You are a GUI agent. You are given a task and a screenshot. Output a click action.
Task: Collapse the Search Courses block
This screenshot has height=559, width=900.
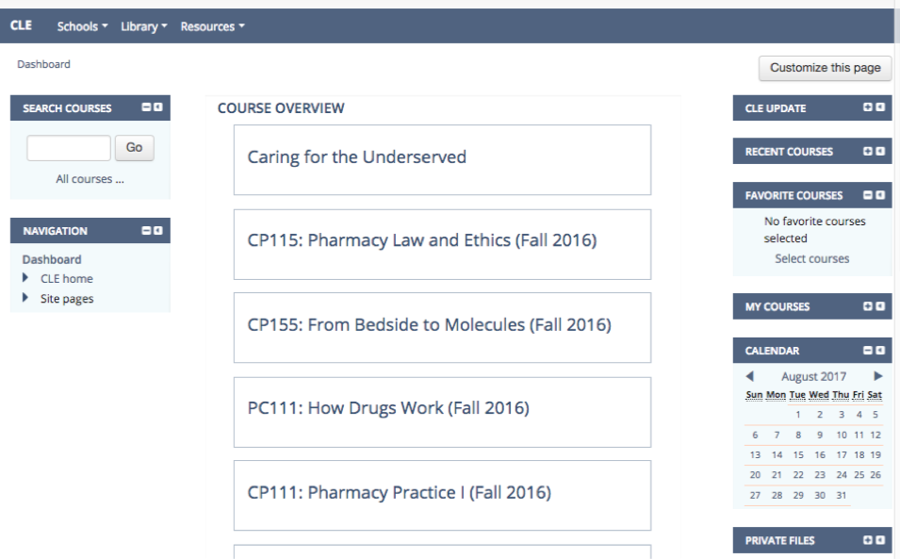pyautogui.click(x=147, y=107)
